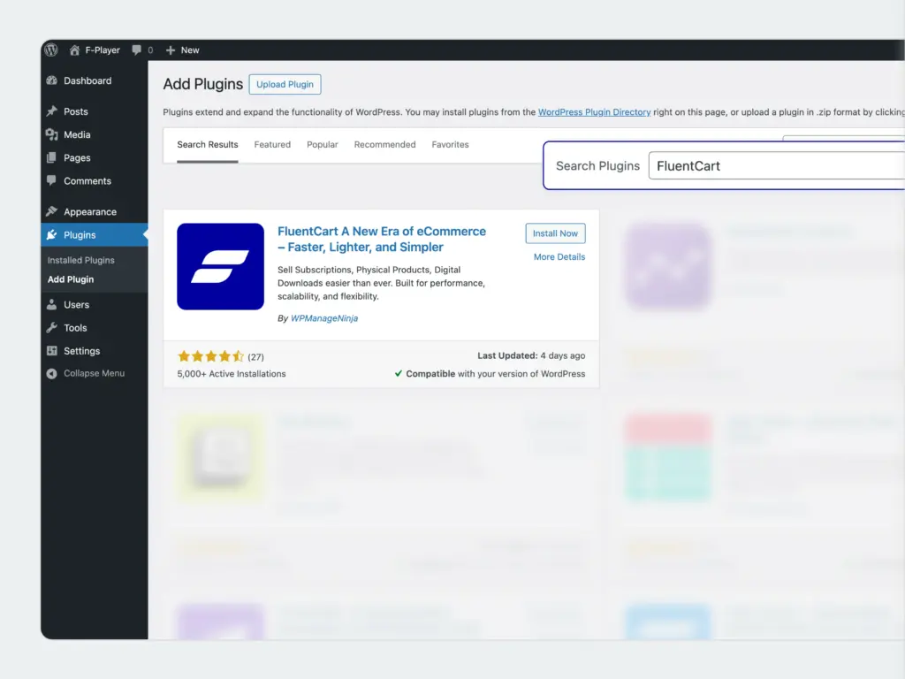905x679 pixels.
Task: Switch to the Featured tab
Action: click(x=272, y=144)
